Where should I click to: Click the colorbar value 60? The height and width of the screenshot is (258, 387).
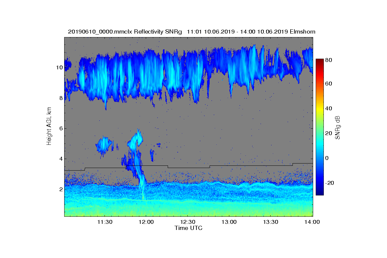tap(329, 84)
